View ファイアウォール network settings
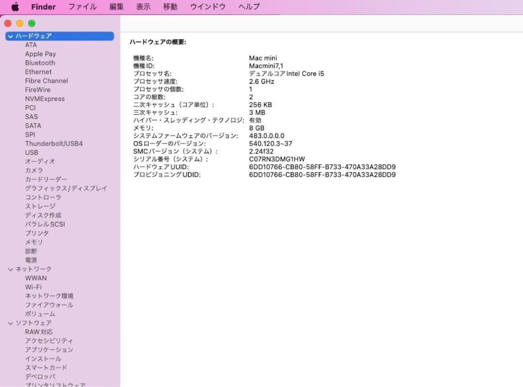523x387 pixels. 49,305
